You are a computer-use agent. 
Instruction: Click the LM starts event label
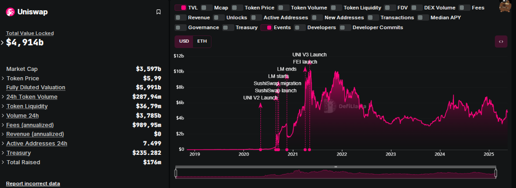tap(279, 76)
